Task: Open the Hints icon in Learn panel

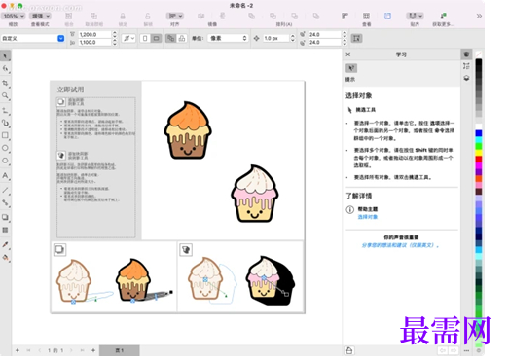Action: (351, 68)
